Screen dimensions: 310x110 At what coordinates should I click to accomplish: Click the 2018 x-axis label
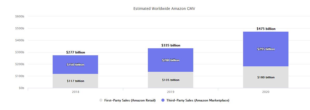[x=75, y=92]
